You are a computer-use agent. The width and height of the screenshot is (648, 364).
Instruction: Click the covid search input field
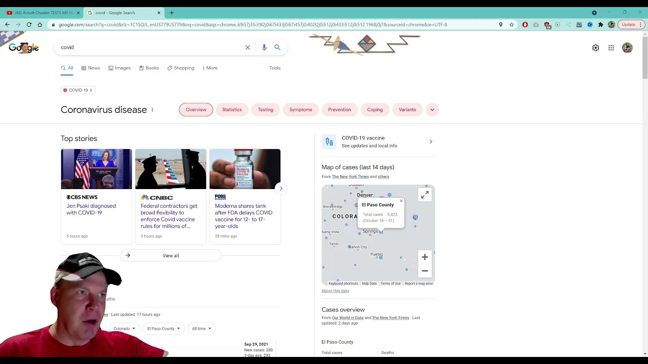(149, 48)
